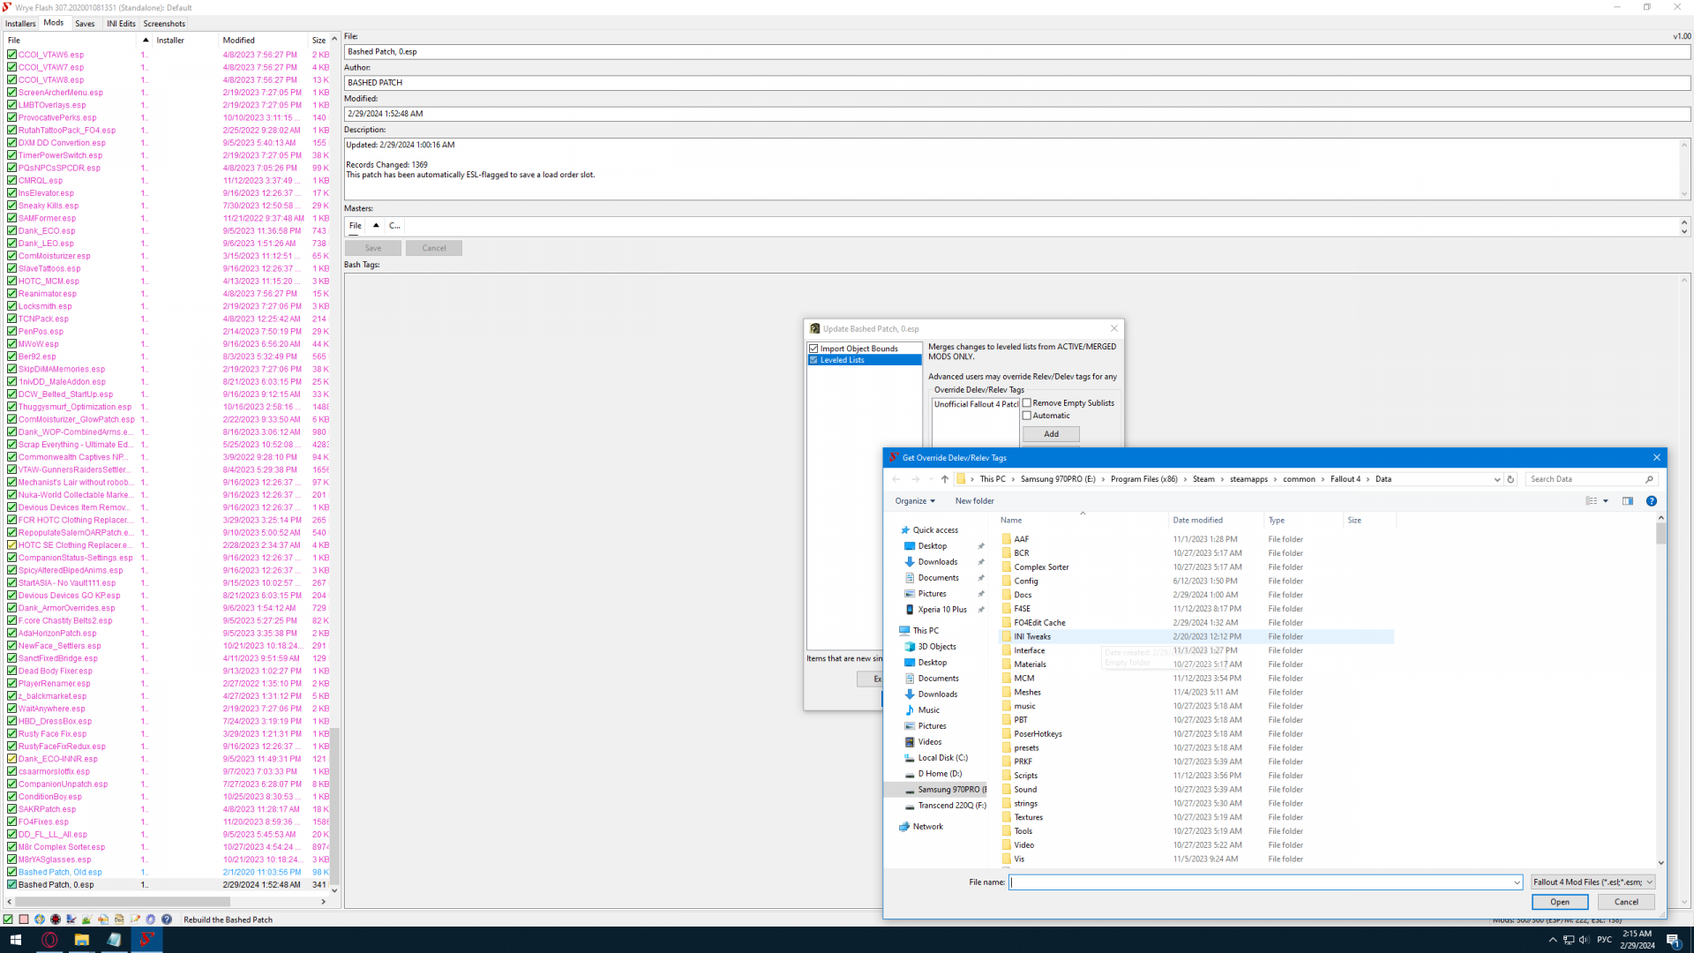The image size is (1694, 953).
Task: Click the File name input field
Action: point(1260,882)
